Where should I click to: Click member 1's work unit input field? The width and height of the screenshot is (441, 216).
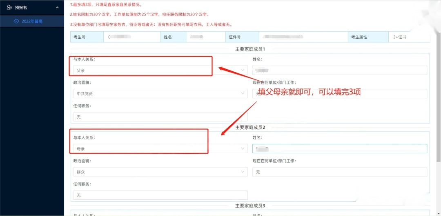coord(340,93)
